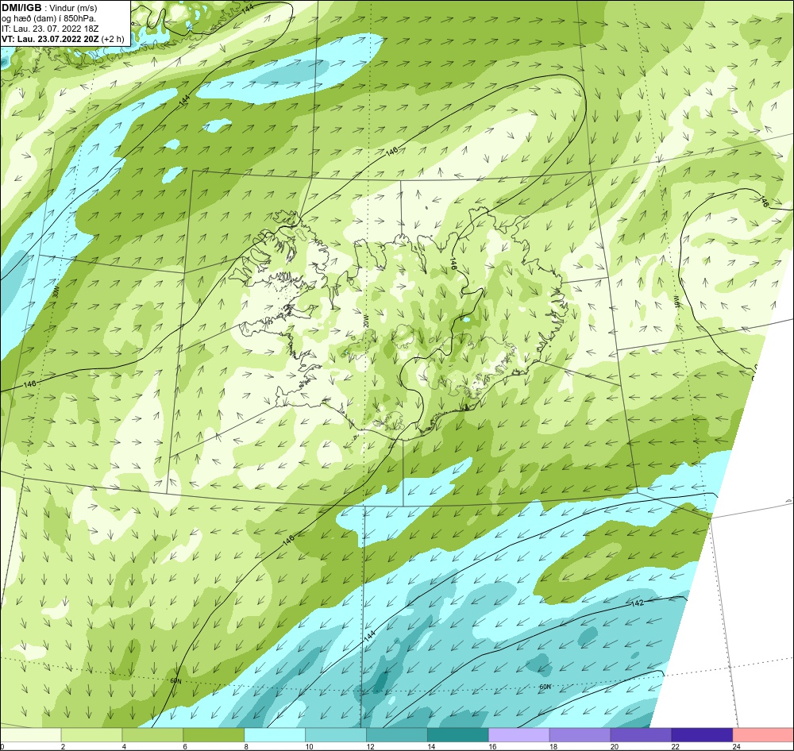Viewport: 794px width, 751px height.
Task: Click the 0–2 m/s palest legend swatch
Action: (x=30, y=735)
